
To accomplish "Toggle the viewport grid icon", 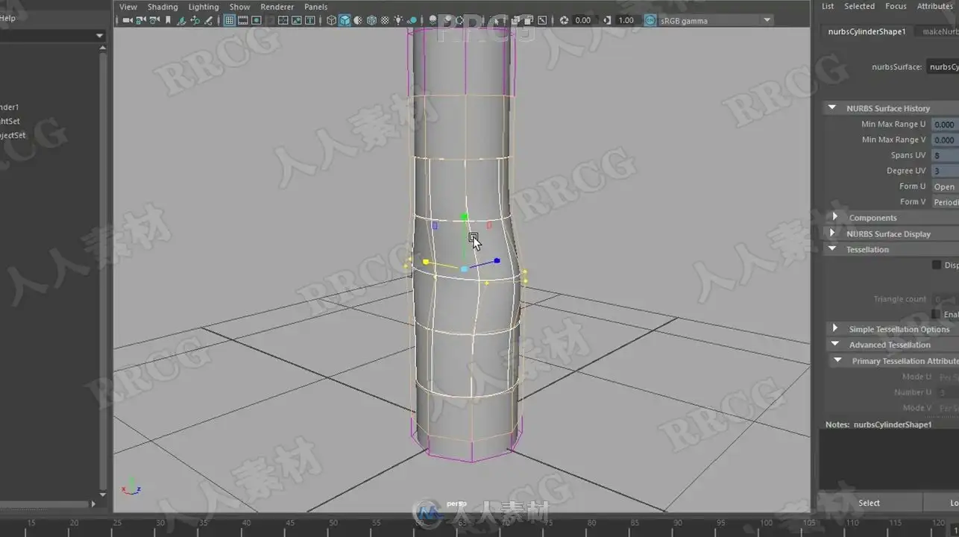I will click(230, 20).
